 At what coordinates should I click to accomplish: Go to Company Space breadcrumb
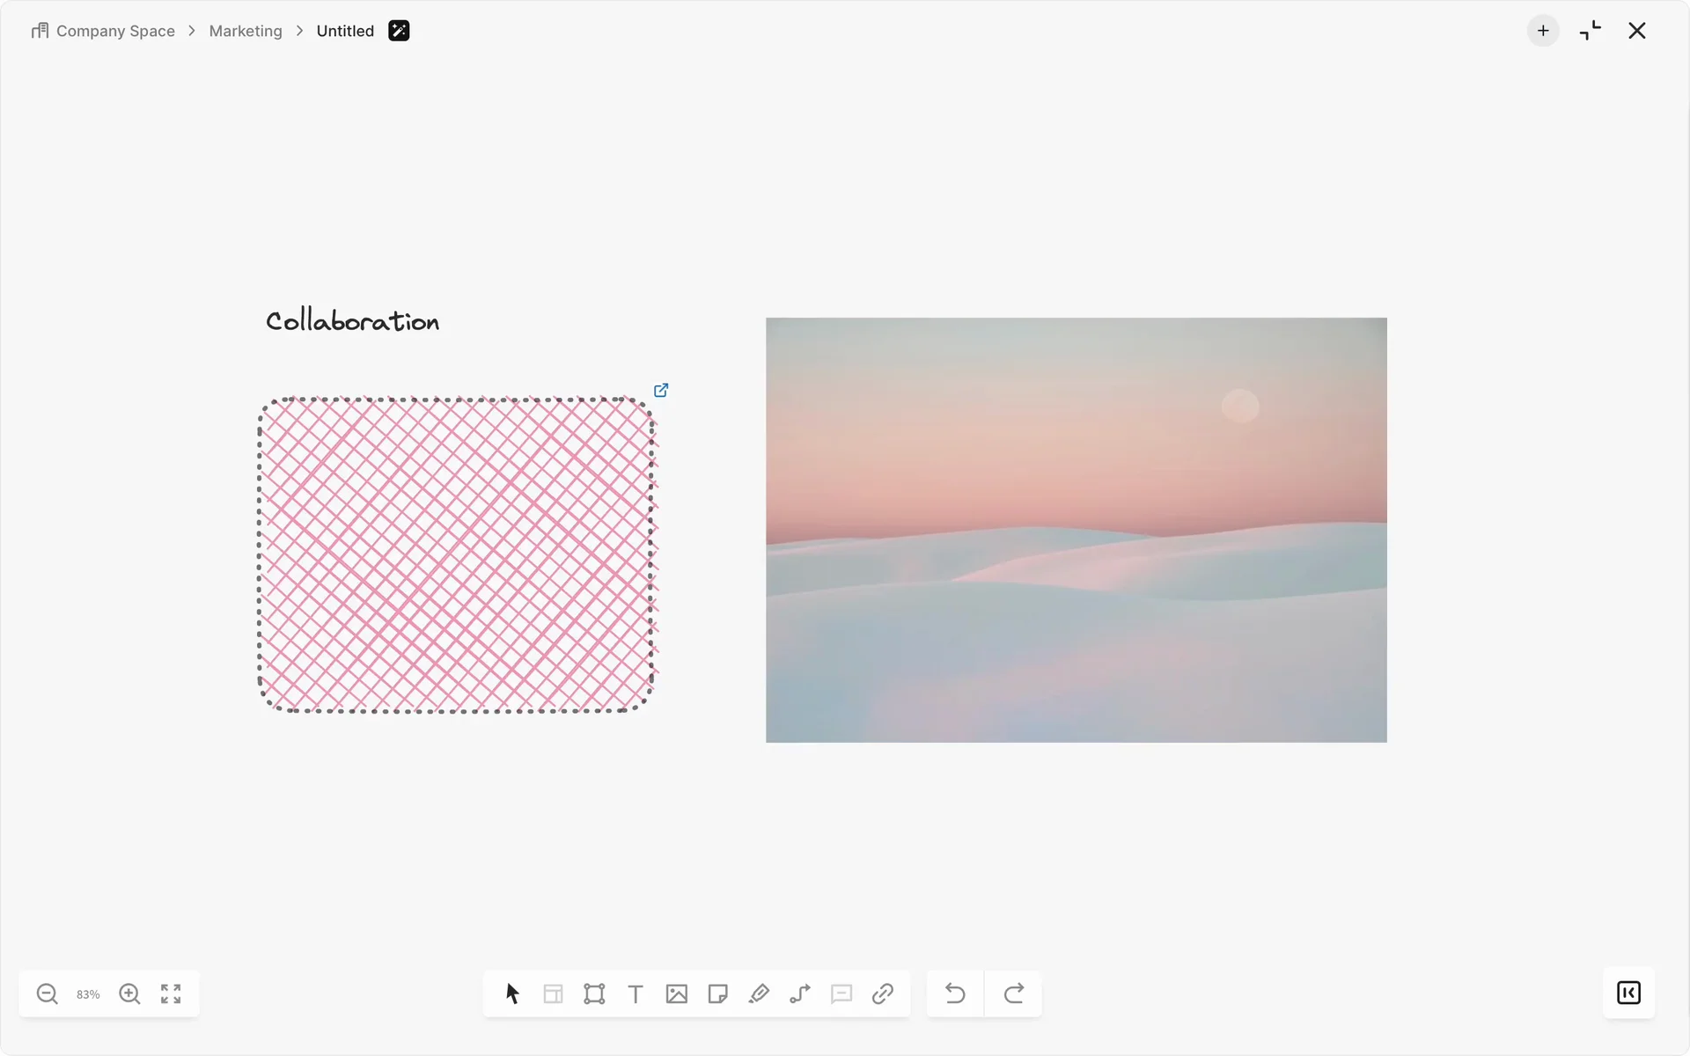(114, 31)
